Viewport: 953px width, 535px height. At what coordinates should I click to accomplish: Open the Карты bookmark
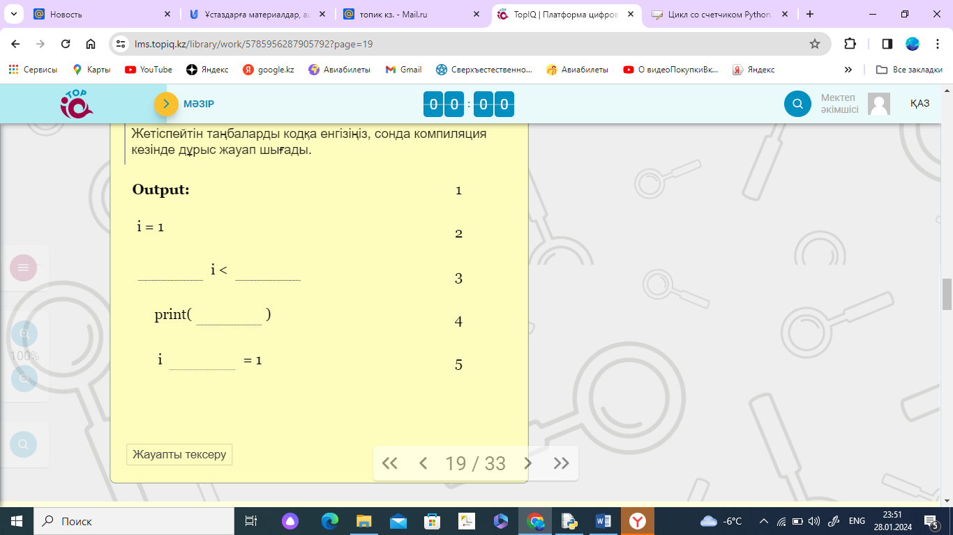(91, 70)
